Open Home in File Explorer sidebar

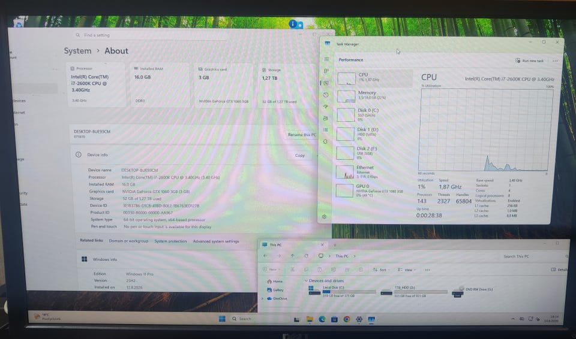coord(275,282)
